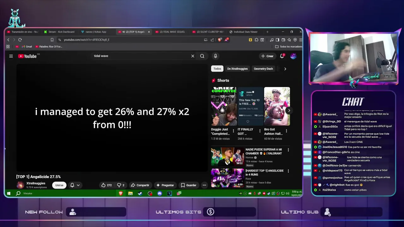Viewport: 404px width, 227px height.
Task: Open the 'IT FINALLY GOT' short thumbnail
Action: pyautogui.click(x=250, y=106)
